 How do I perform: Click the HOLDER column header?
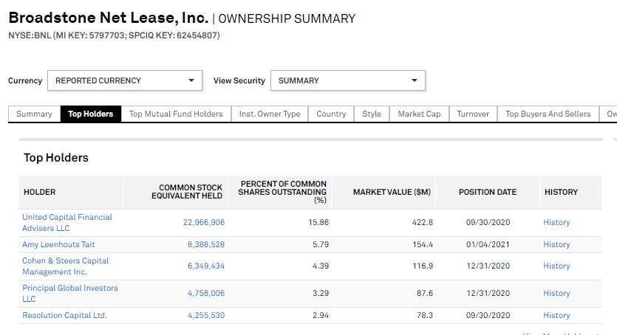[71, 192]
